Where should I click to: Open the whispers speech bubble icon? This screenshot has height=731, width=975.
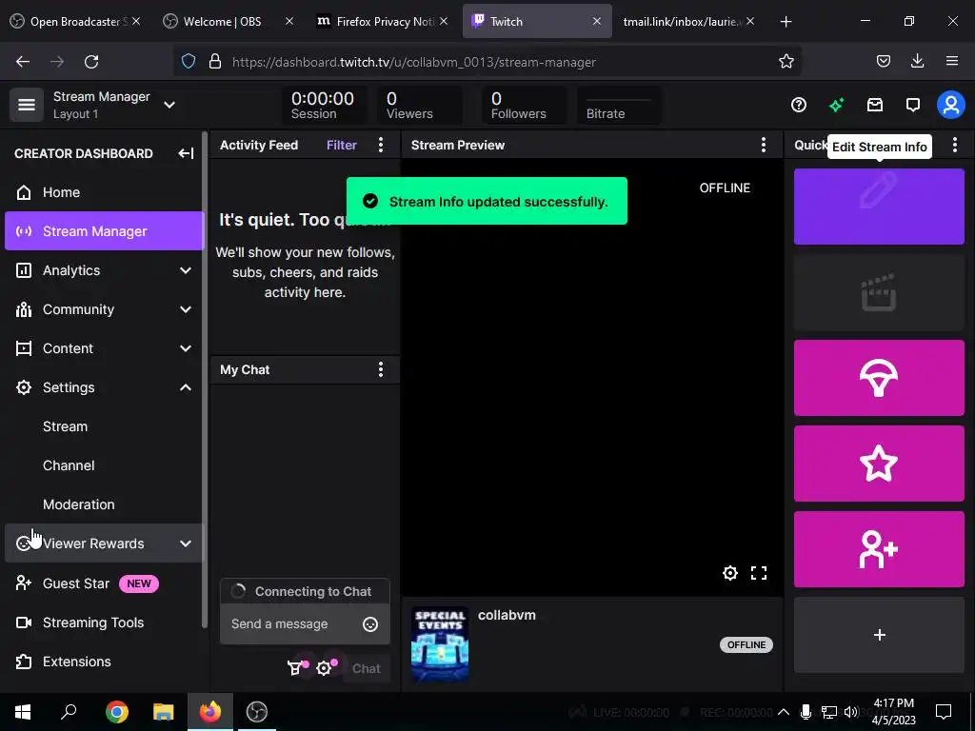pyautogui.click(x=913, y=105)
